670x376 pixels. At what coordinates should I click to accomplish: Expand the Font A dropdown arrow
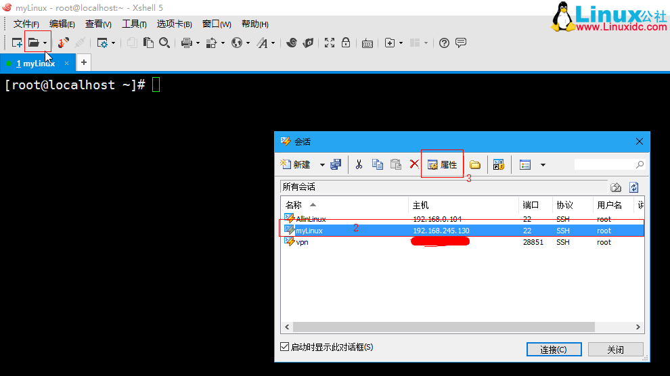[273, 43]
